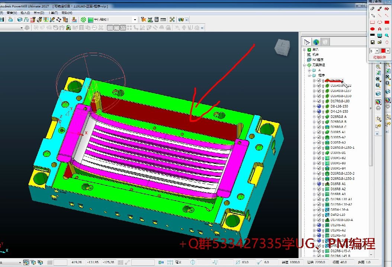Expand the folder A tree node

309,70
